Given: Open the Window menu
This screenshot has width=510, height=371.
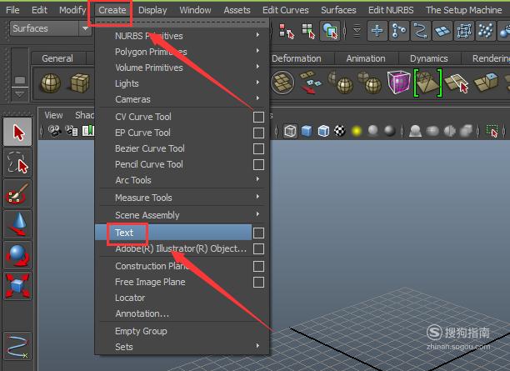Looking at the screenshot, I should click(x=195, y=10).
